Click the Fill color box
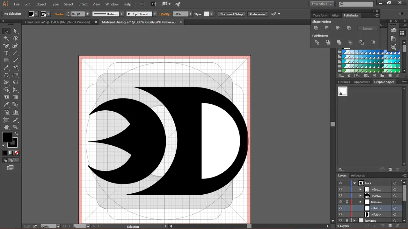 pyautogui.click(x=7, y=137)
